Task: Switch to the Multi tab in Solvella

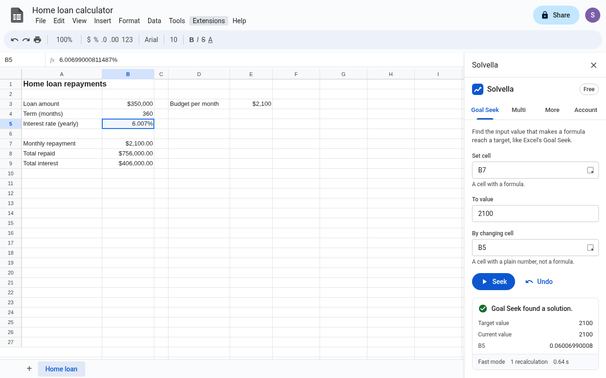Action: coord(518,110)
